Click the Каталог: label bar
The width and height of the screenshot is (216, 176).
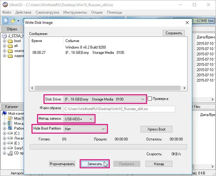coord(12,107)
